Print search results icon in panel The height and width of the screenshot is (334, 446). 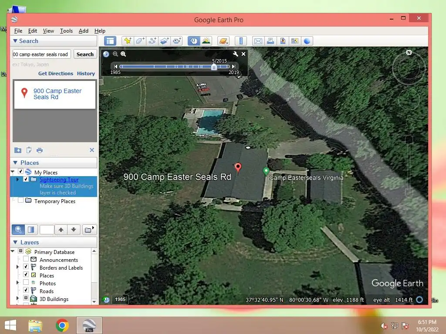tap(40, 150)
